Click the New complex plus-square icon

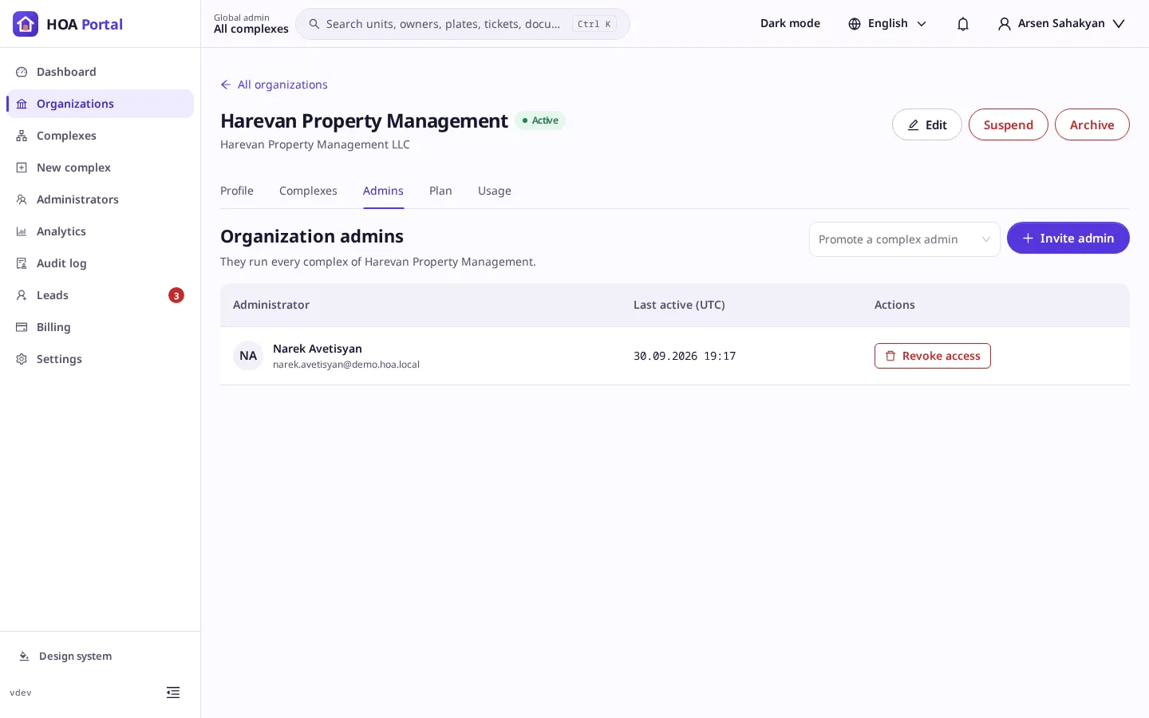point(22,168)
